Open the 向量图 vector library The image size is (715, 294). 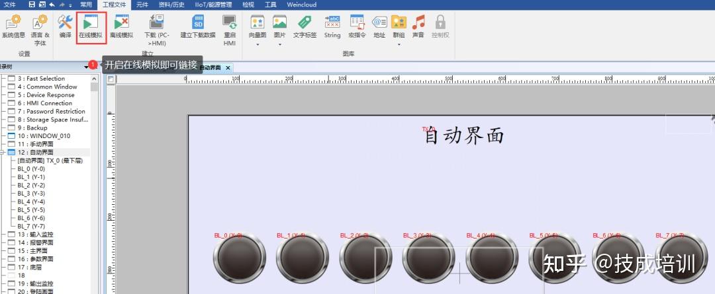tap(258, 27)
